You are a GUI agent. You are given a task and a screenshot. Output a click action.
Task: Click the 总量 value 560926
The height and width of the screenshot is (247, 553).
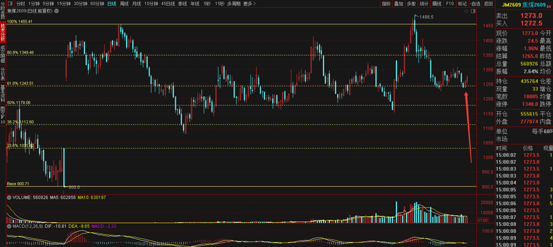pyautogui.click(x=529, y=64)
